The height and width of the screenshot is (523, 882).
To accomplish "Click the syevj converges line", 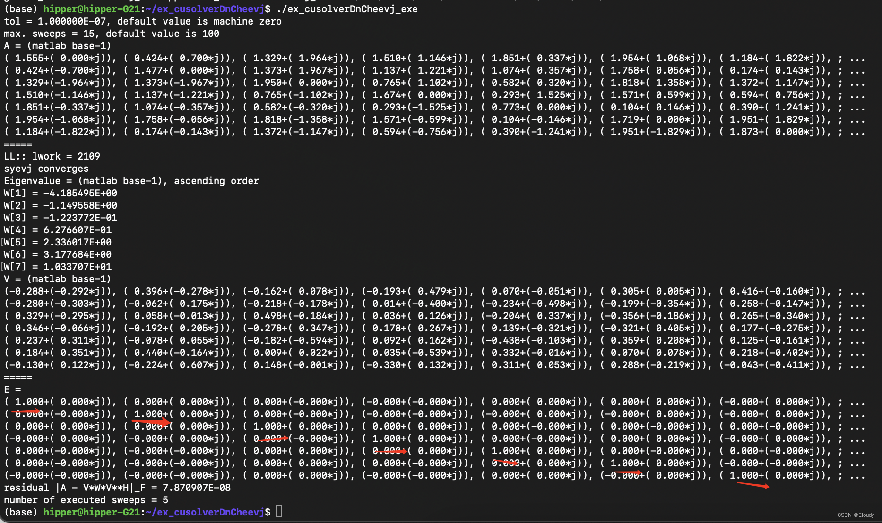I will [46, 169].
